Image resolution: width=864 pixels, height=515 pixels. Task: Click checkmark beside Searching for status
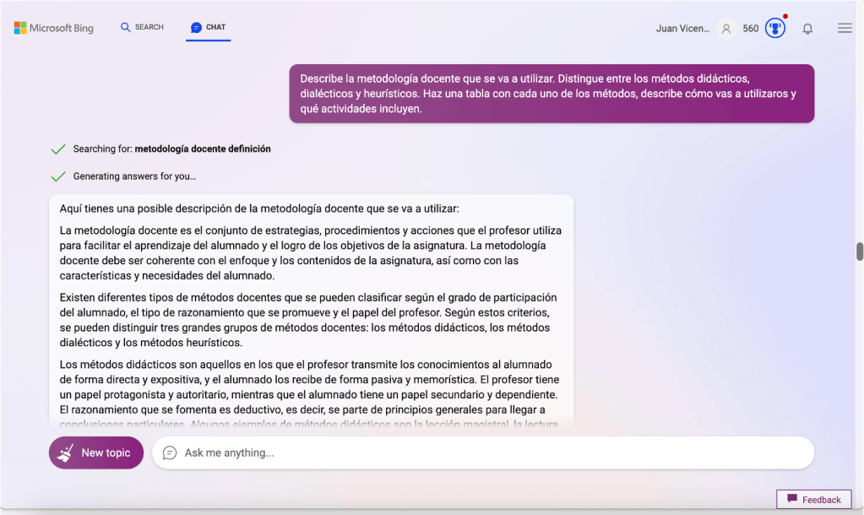58,149
